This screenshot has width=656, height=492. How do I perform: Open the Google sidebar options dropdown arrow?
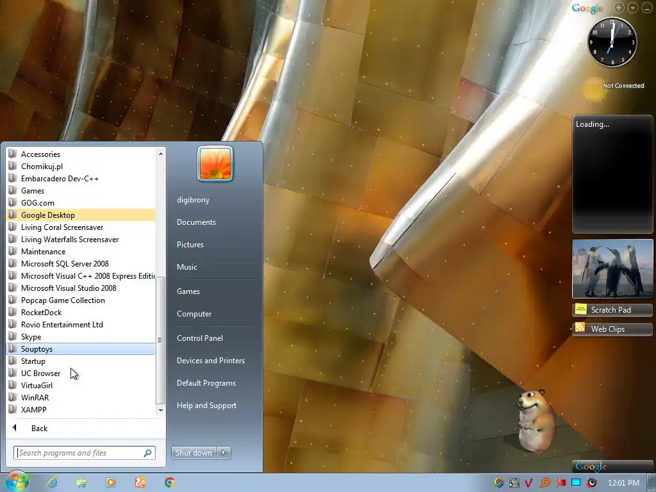coord(632,8)
